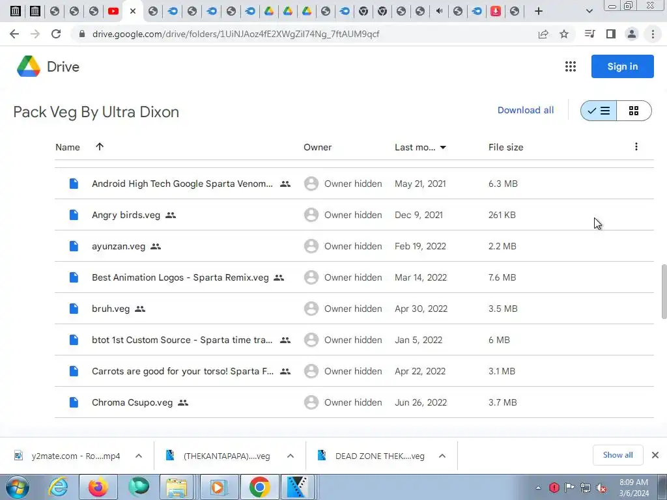Switch to the first browser tab
667x500 pixels.
pyautogui.click(x=16, y=11)
